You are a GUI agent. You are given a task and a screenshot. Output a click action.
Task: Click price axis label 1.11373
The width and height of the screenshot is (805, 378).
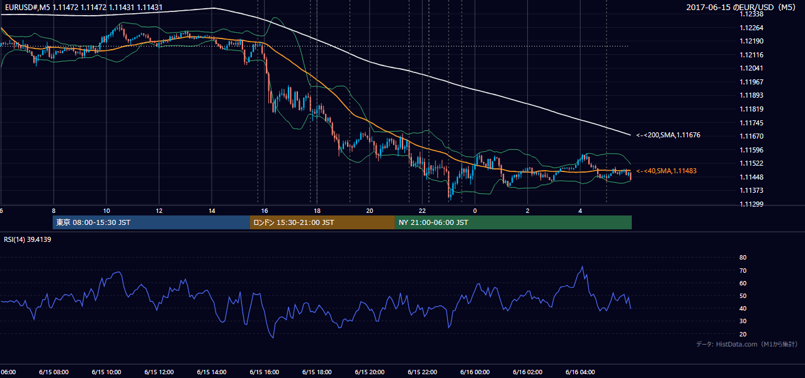point(751,190)
